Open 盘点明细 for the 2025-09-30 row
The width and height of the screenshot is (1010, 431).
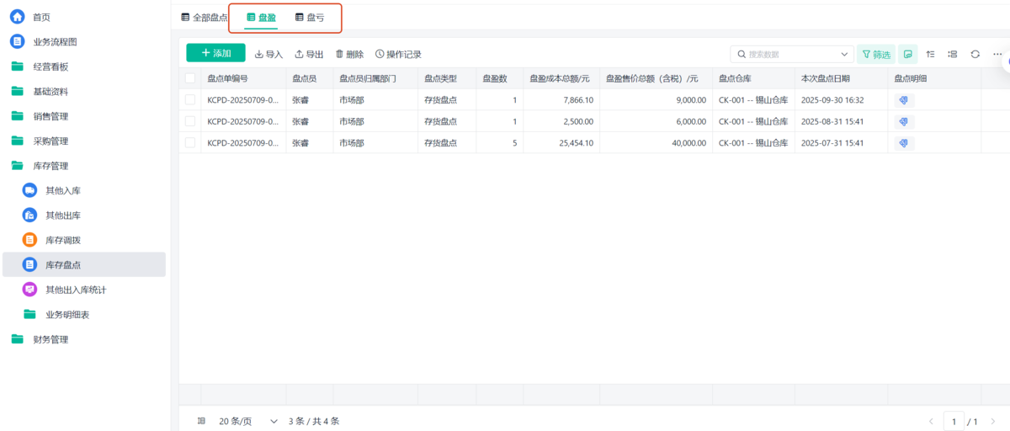point(904,100)
